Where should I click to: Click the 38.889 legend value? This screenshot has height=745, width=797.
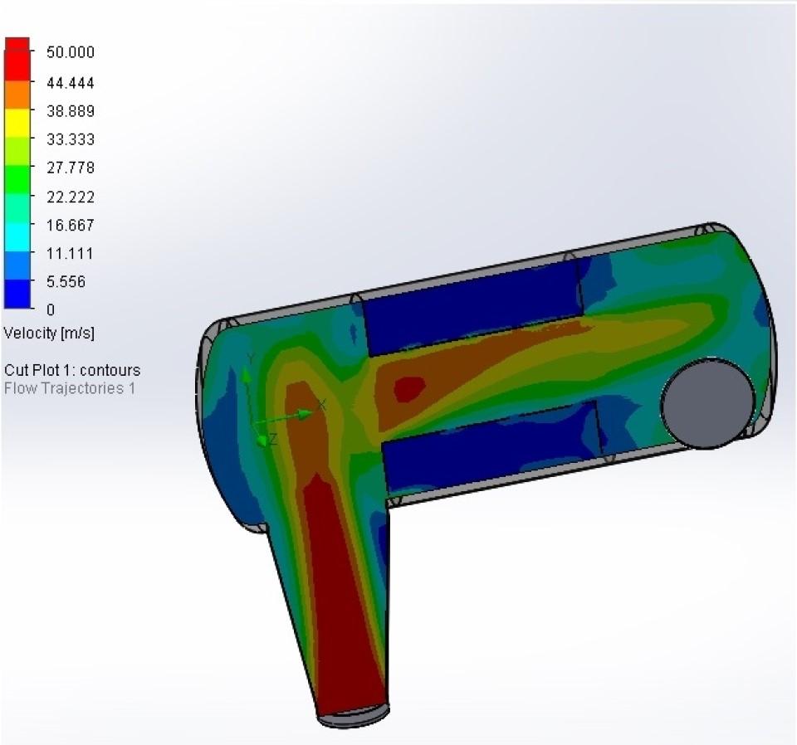(x=70, y=111)
